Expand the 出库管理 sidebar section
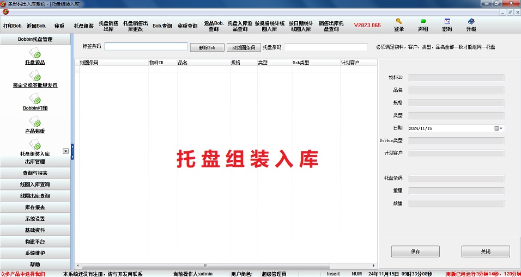 click(35, 162)
